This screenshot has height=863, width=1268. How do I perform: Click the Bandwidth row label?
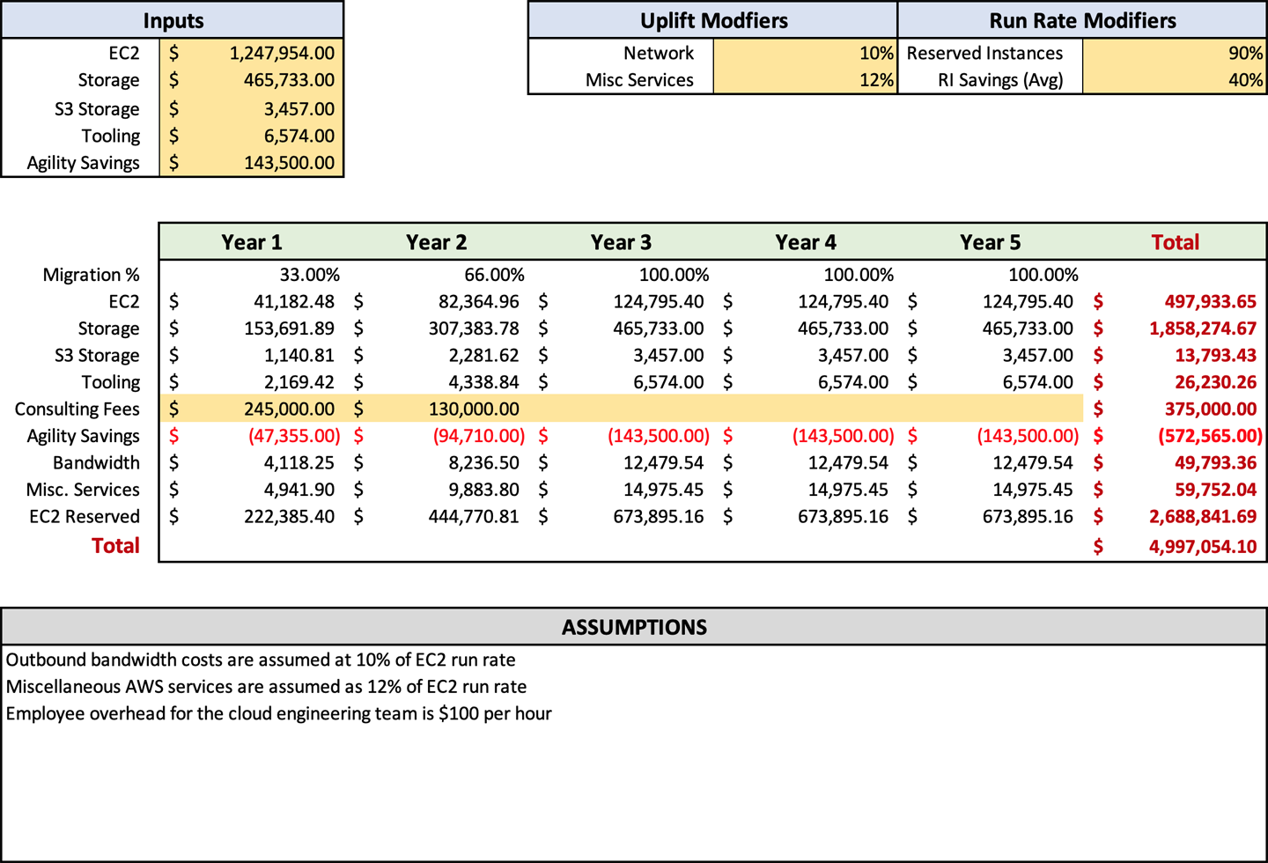tap(96, 462)
